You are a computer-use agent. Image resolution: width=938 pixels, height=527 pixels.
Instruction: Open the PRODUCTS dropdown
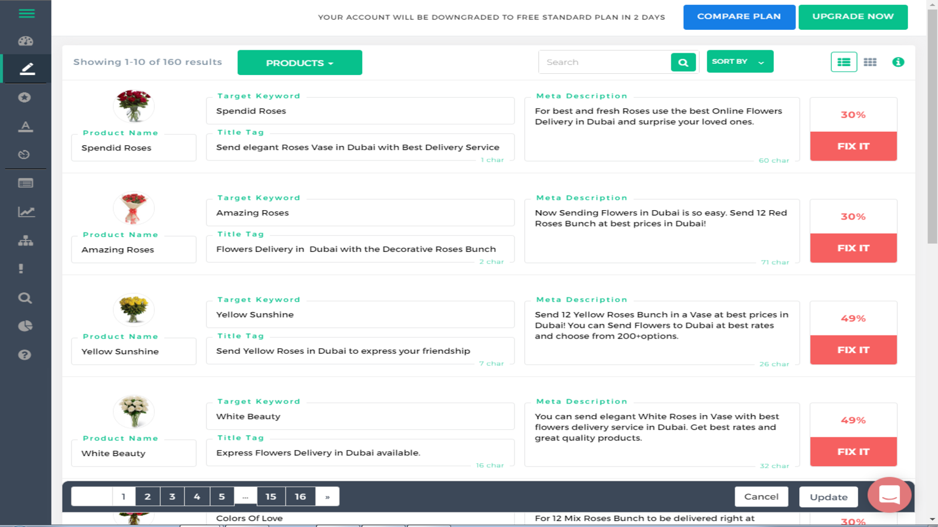300,63
